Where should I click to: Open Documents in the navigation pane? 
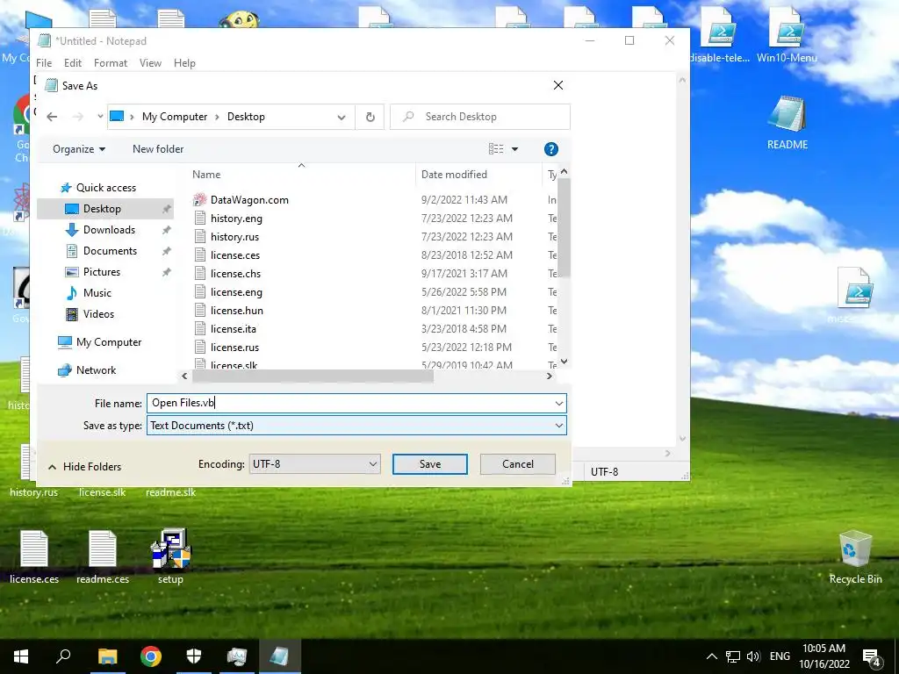[x=110, y=251]
